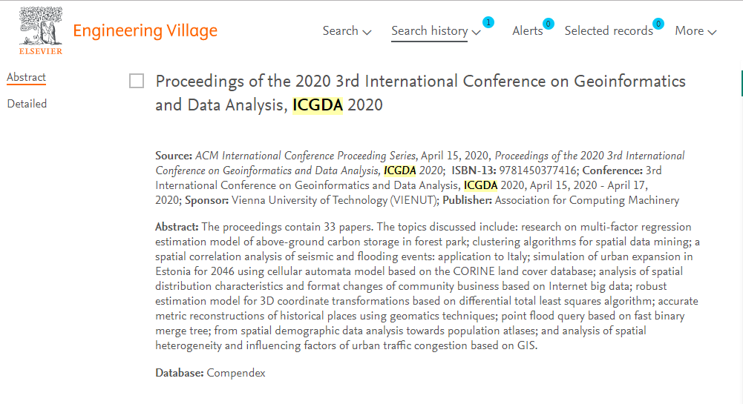Expand the Search history dropdown
Viewport: 743px width, 404px height.
[436, 30]
